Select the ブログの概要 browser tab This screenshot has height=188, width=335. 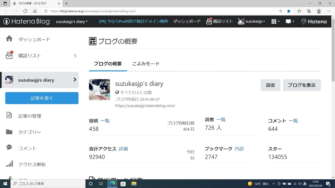pyautogui.click(x=36, y=3)
